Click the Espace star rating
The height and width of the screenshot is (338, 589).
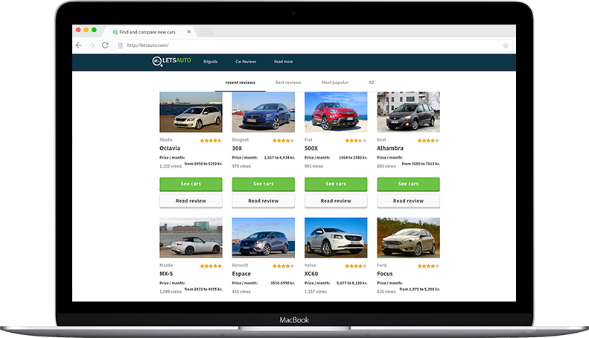click(x=283, y=266)
